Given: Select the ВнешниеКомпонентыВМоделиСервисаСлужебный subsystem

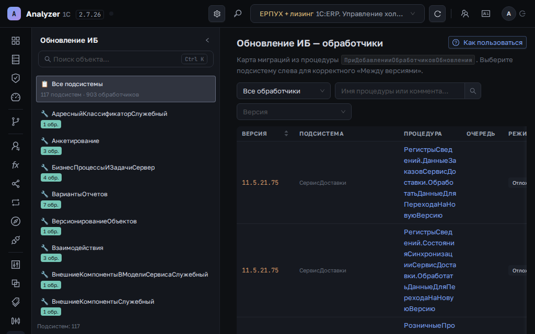Looking at the screenshot, I should click(126, 280).
